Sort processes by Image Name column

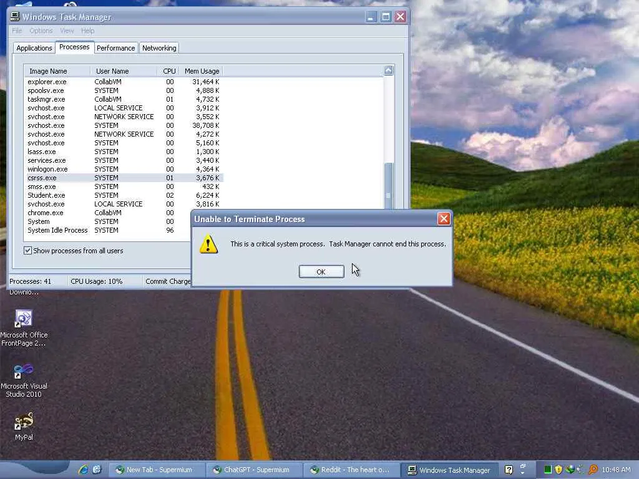point(57,71)
